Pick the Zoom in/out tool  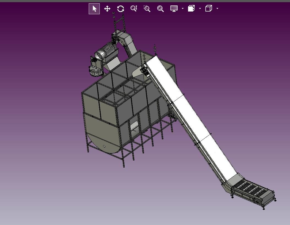(134, 9)
